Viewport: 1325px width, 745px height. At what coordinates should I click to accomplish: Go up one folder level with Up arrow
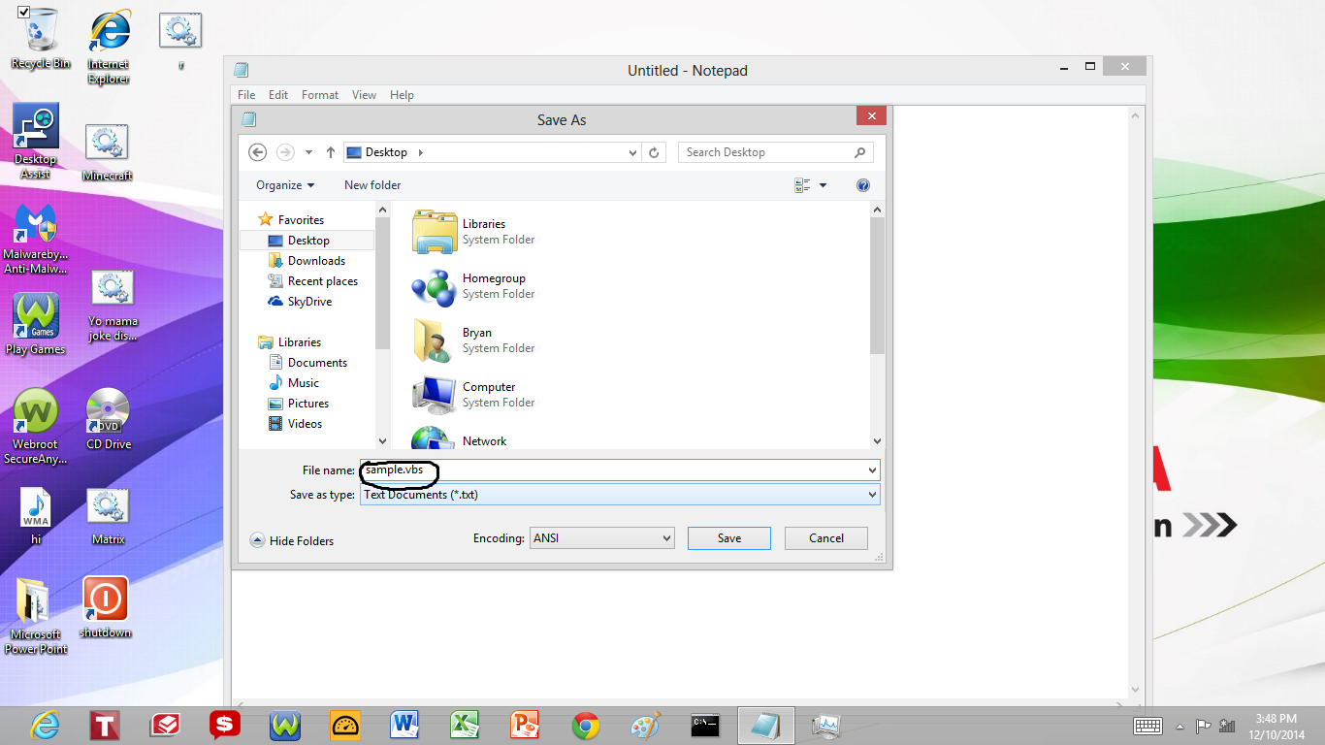click(331, 152)
